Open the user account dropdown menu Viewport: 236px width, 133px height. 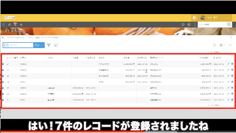point(229,18)
